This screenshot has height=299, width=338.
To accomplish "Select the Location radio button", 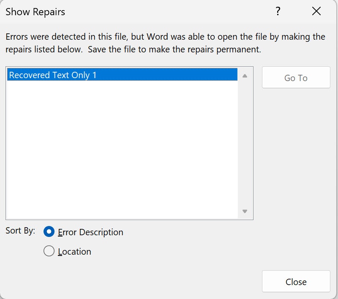I will [x=49, y=251].
